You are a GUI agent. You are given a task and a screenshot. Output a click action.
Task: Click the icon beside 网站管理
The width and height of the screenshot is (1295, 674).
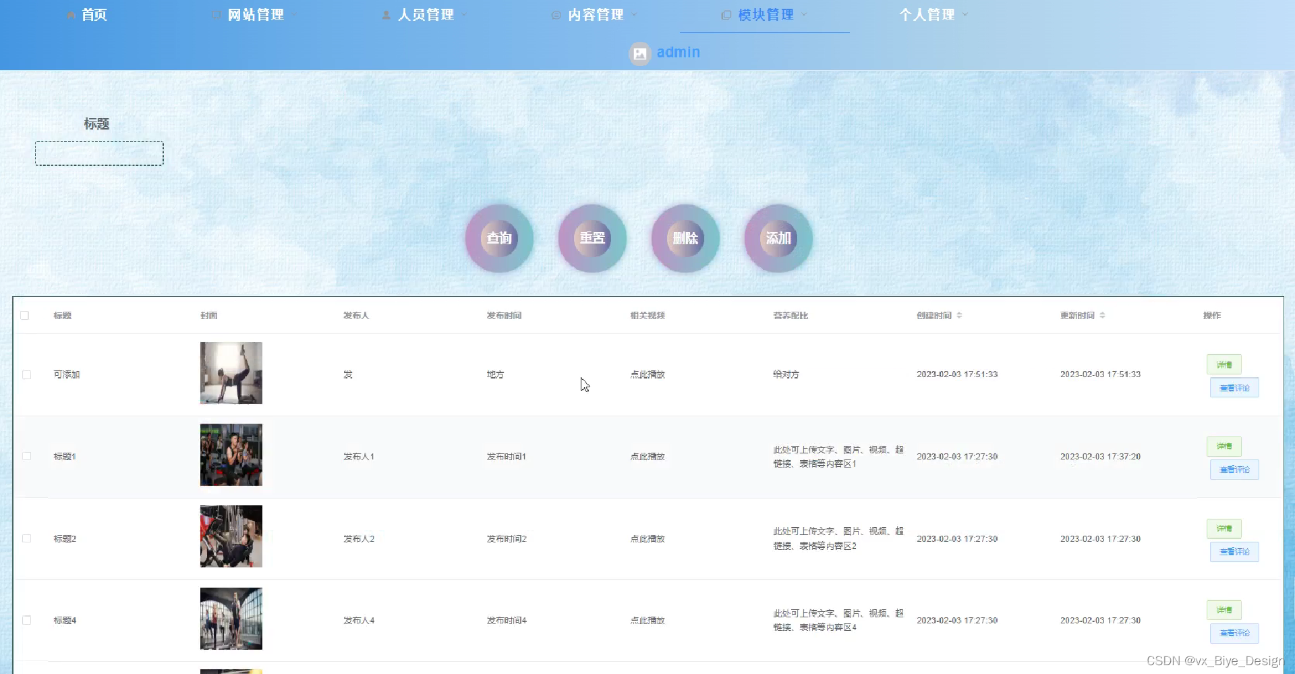click(x=217, y=15)
